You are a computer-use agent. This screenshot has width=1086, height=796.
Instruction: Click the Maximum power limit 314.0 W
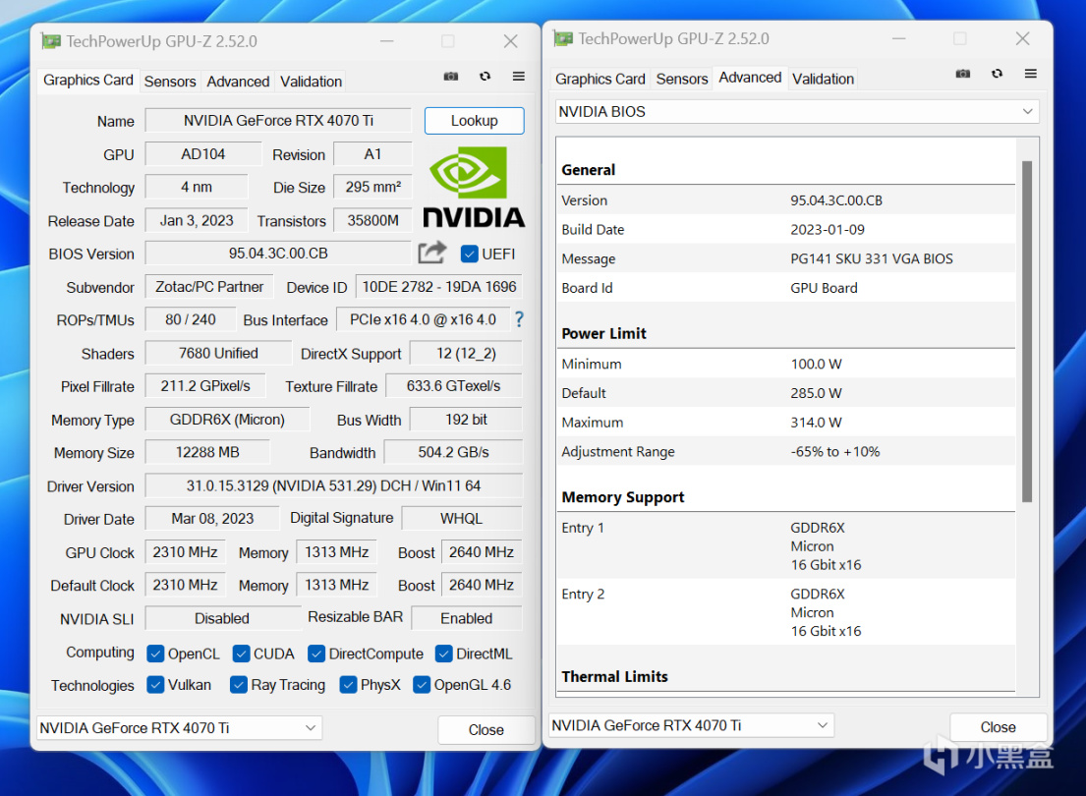pos(816,422)
